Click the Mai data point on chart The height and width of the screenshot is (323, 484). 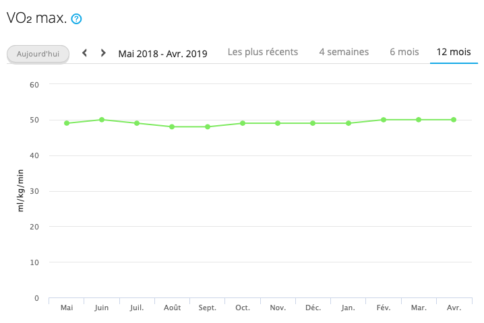tap(67, 123)
